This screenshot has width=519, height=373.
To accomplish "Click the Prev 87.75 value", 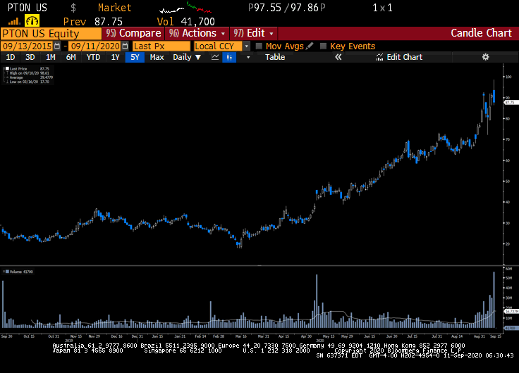I will tap(92, 22).
